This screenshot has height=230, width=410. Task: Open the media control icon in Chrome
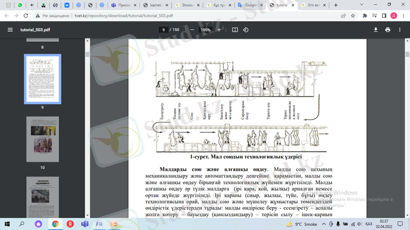click(375, 16)
